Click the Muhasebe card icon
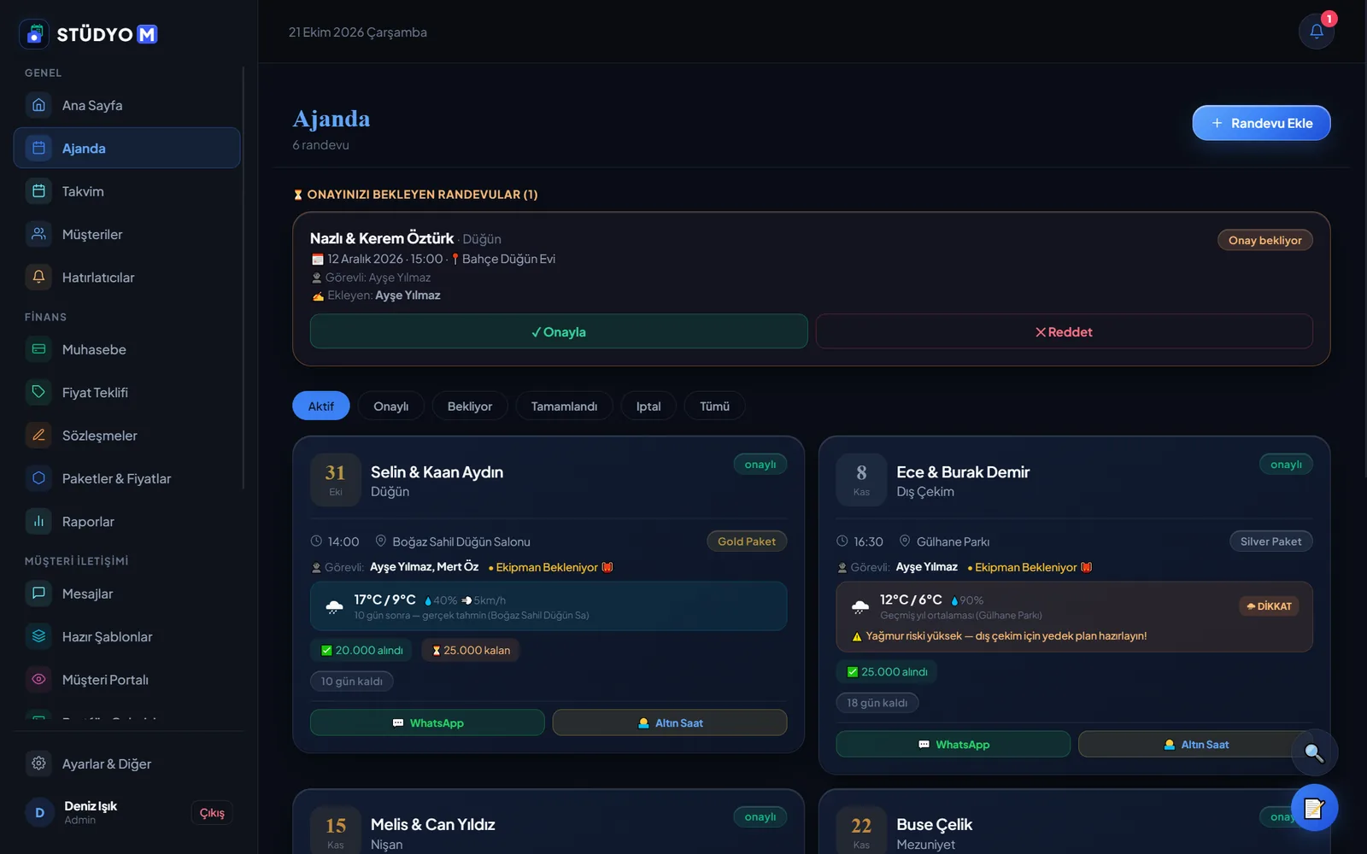The image size is (1367, 854). click(38, 349)
